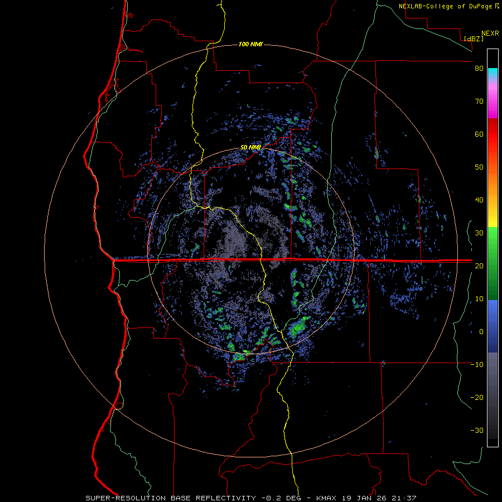
Task: Click the 70 value on the dBZ scale
Action: 479,102
